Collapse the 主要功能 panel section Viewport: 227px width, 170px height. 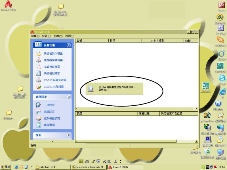(69, 45)
